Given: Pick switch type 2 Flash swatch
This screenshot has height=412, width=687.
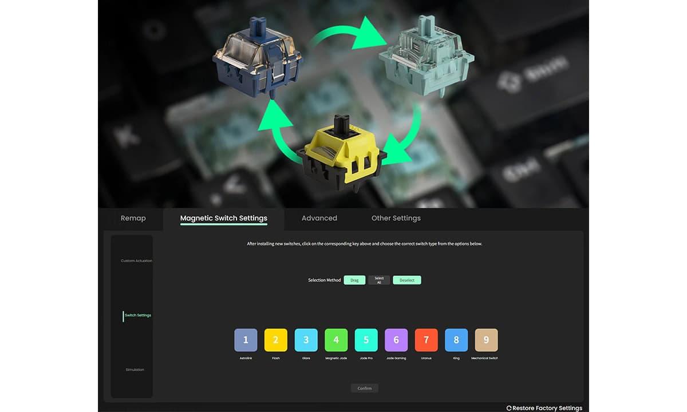Looking at the screenshot, I should (275, 340).
